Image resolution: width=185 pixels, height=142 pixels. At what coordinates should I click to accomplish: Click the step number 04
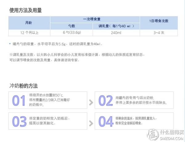point(106,121)
